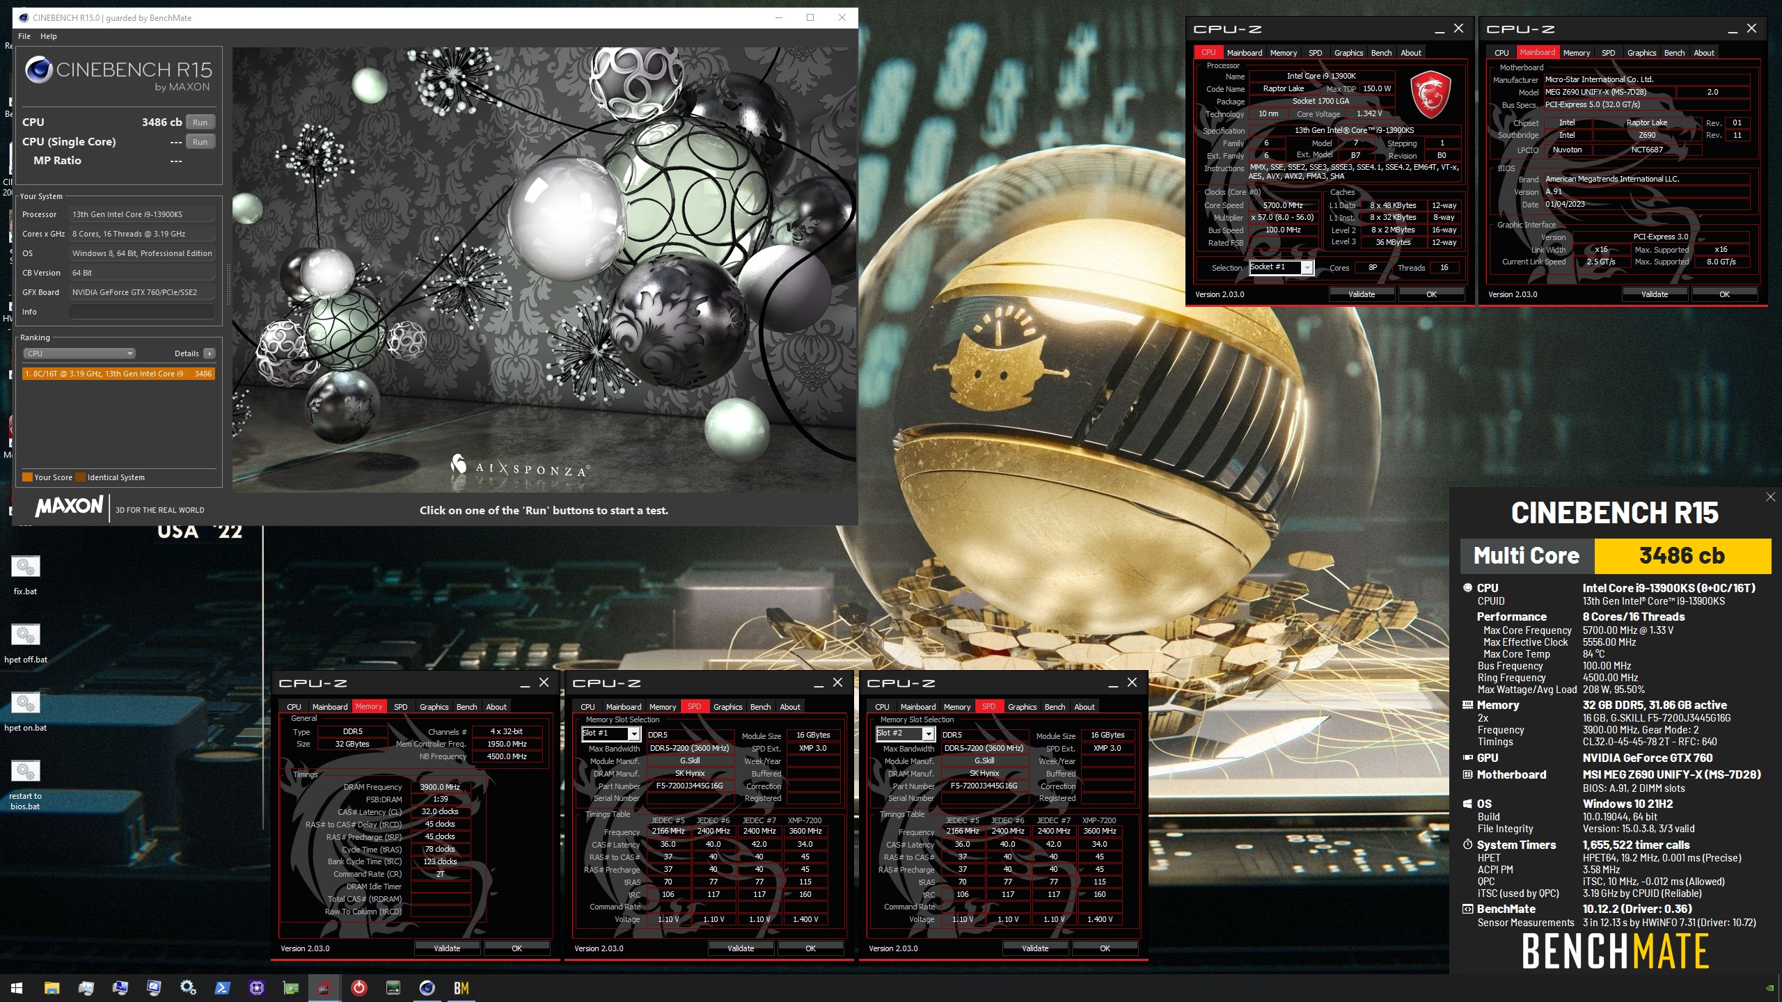Screen dimensions: 1782x1002
Task: Click Validate in the Memory CPU-Z window
Action: (x=447, y=948)
